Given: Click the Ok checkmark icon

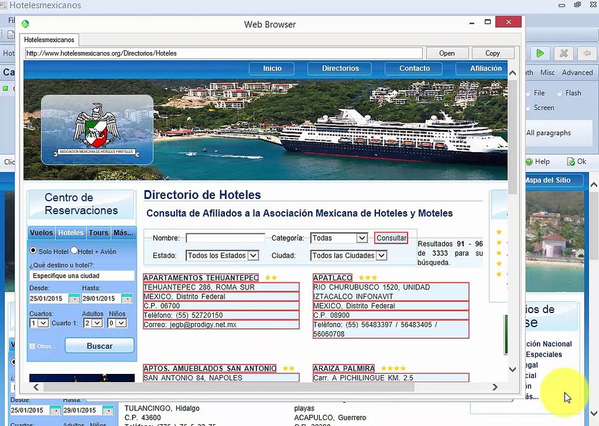Looking at the screenshot, I should pyautogui.click(x=571, y=162).
